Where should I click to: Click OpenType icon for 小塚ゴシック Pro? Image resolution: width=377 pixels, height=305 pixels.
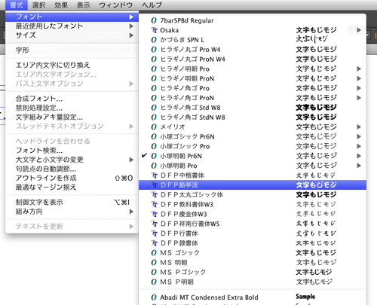pos(154,146)
